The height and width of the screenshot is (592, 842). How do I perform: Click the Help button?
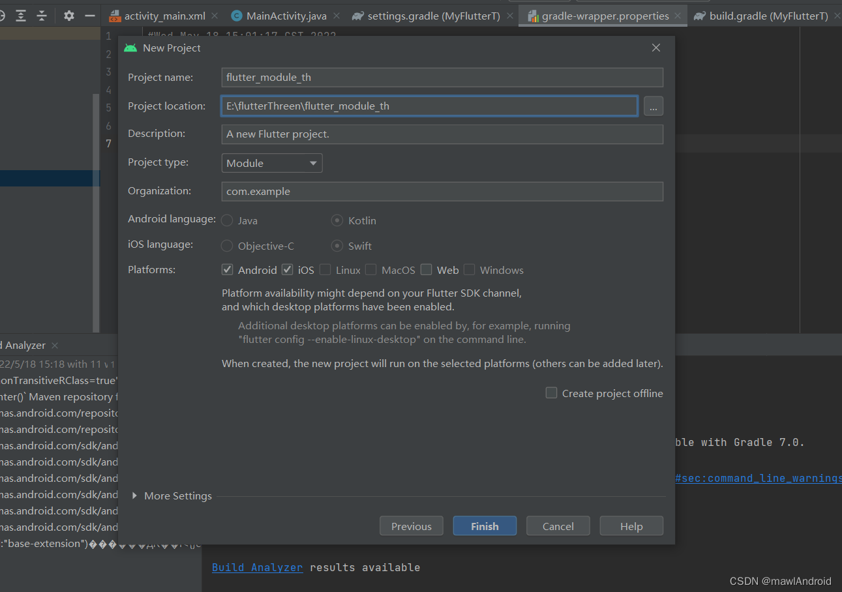(x=631, y=526)
